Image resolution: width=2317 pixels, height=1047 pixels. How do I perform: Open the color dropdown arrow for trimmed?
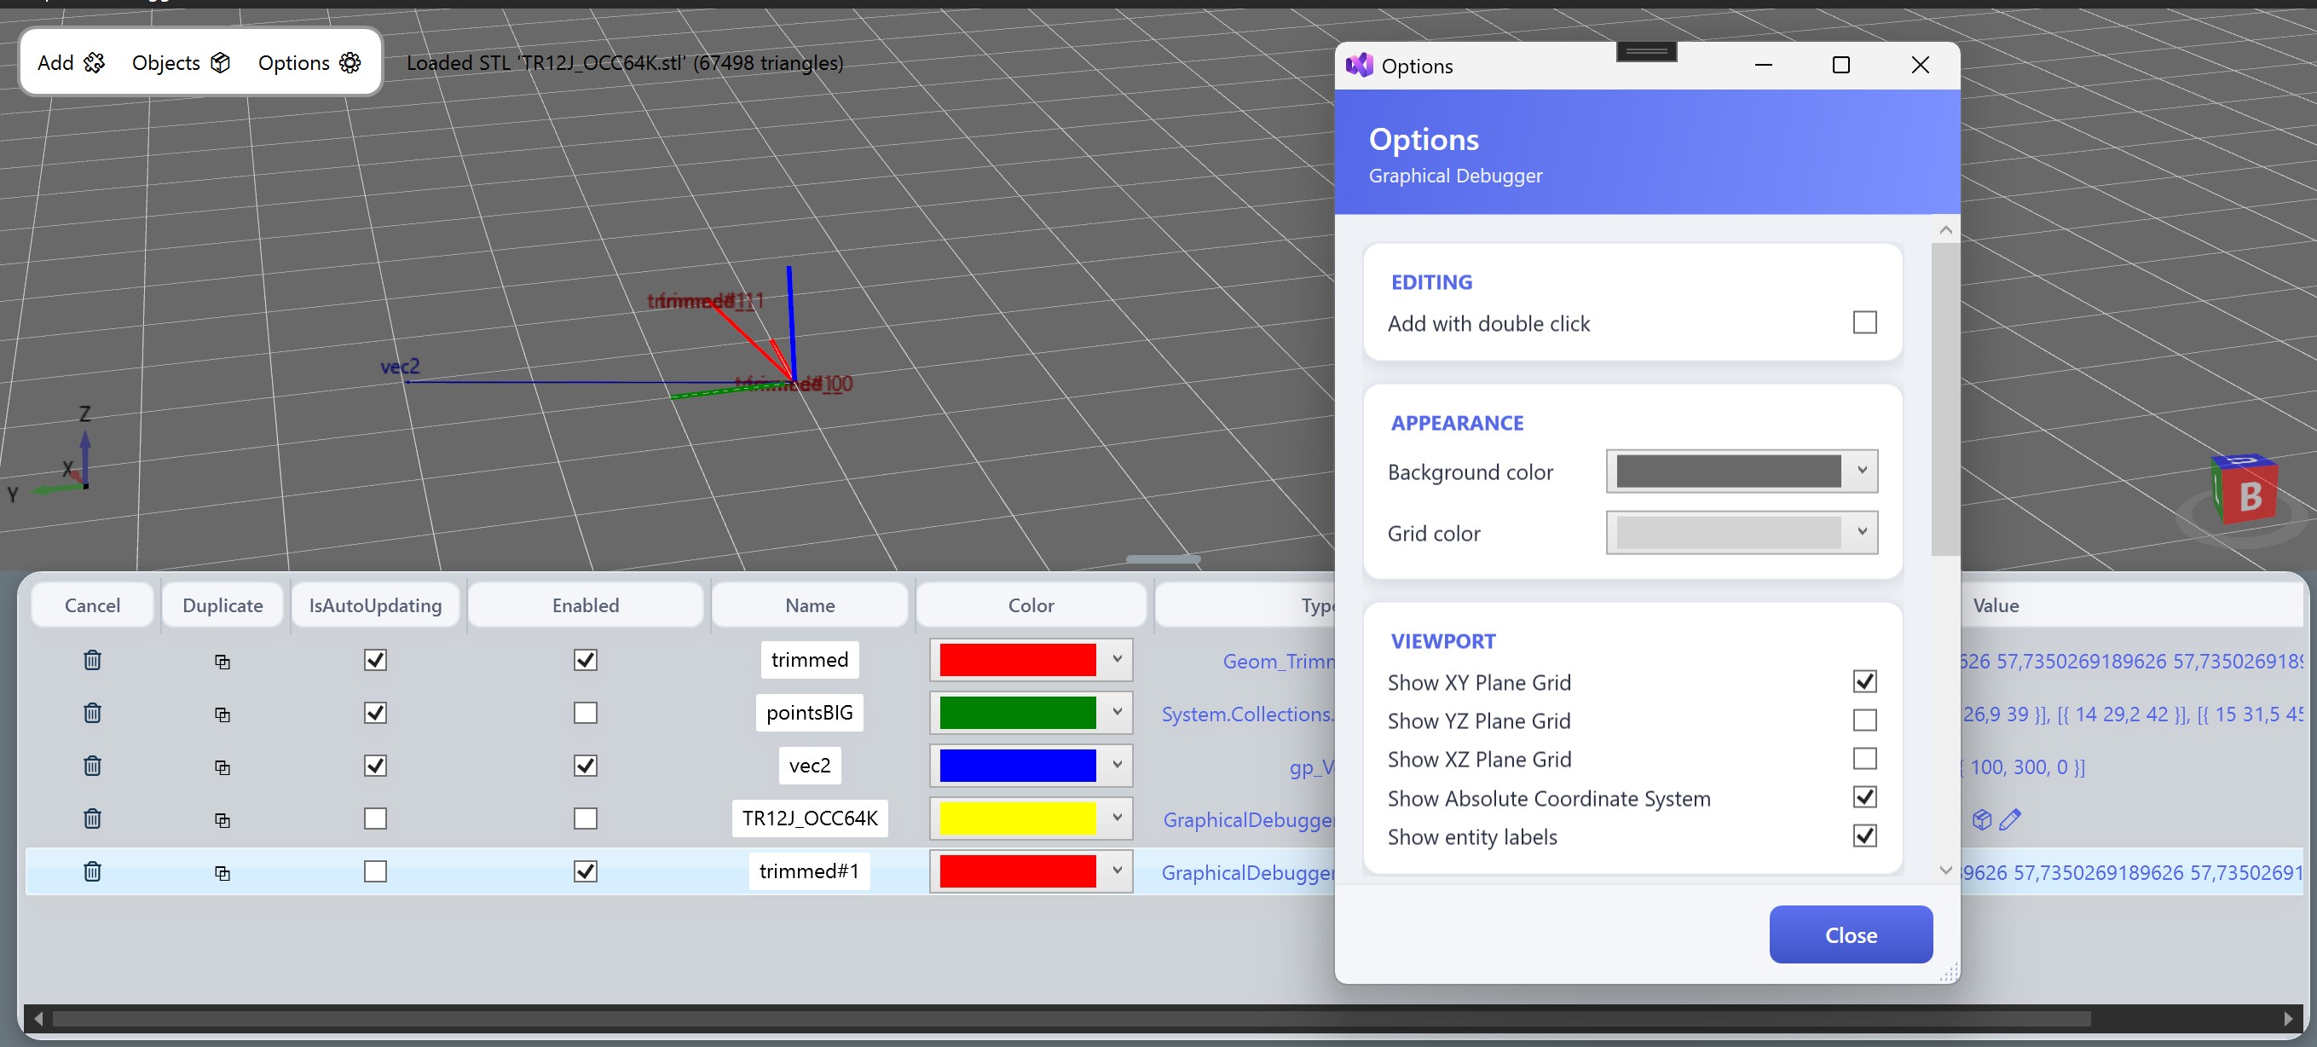(x=1117, y=659)
